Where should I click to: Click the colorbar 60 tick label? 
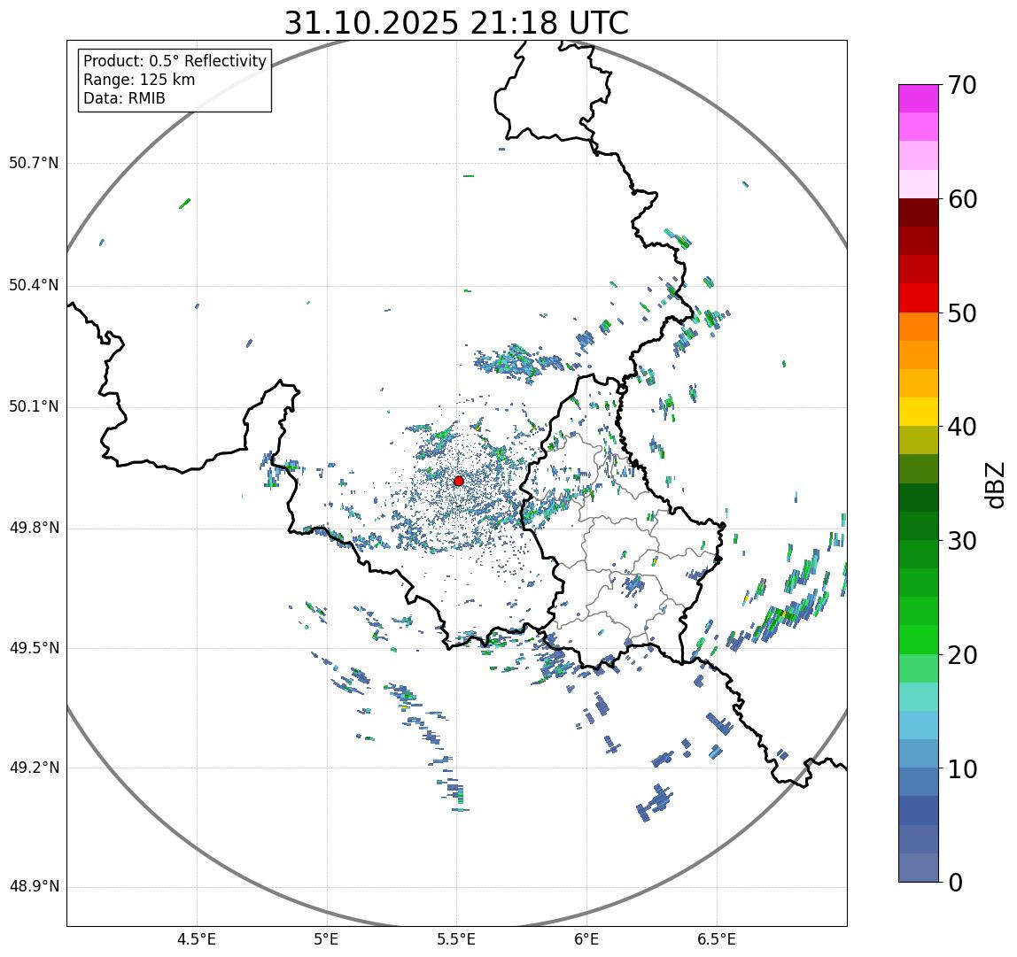[x=962, y=199]
